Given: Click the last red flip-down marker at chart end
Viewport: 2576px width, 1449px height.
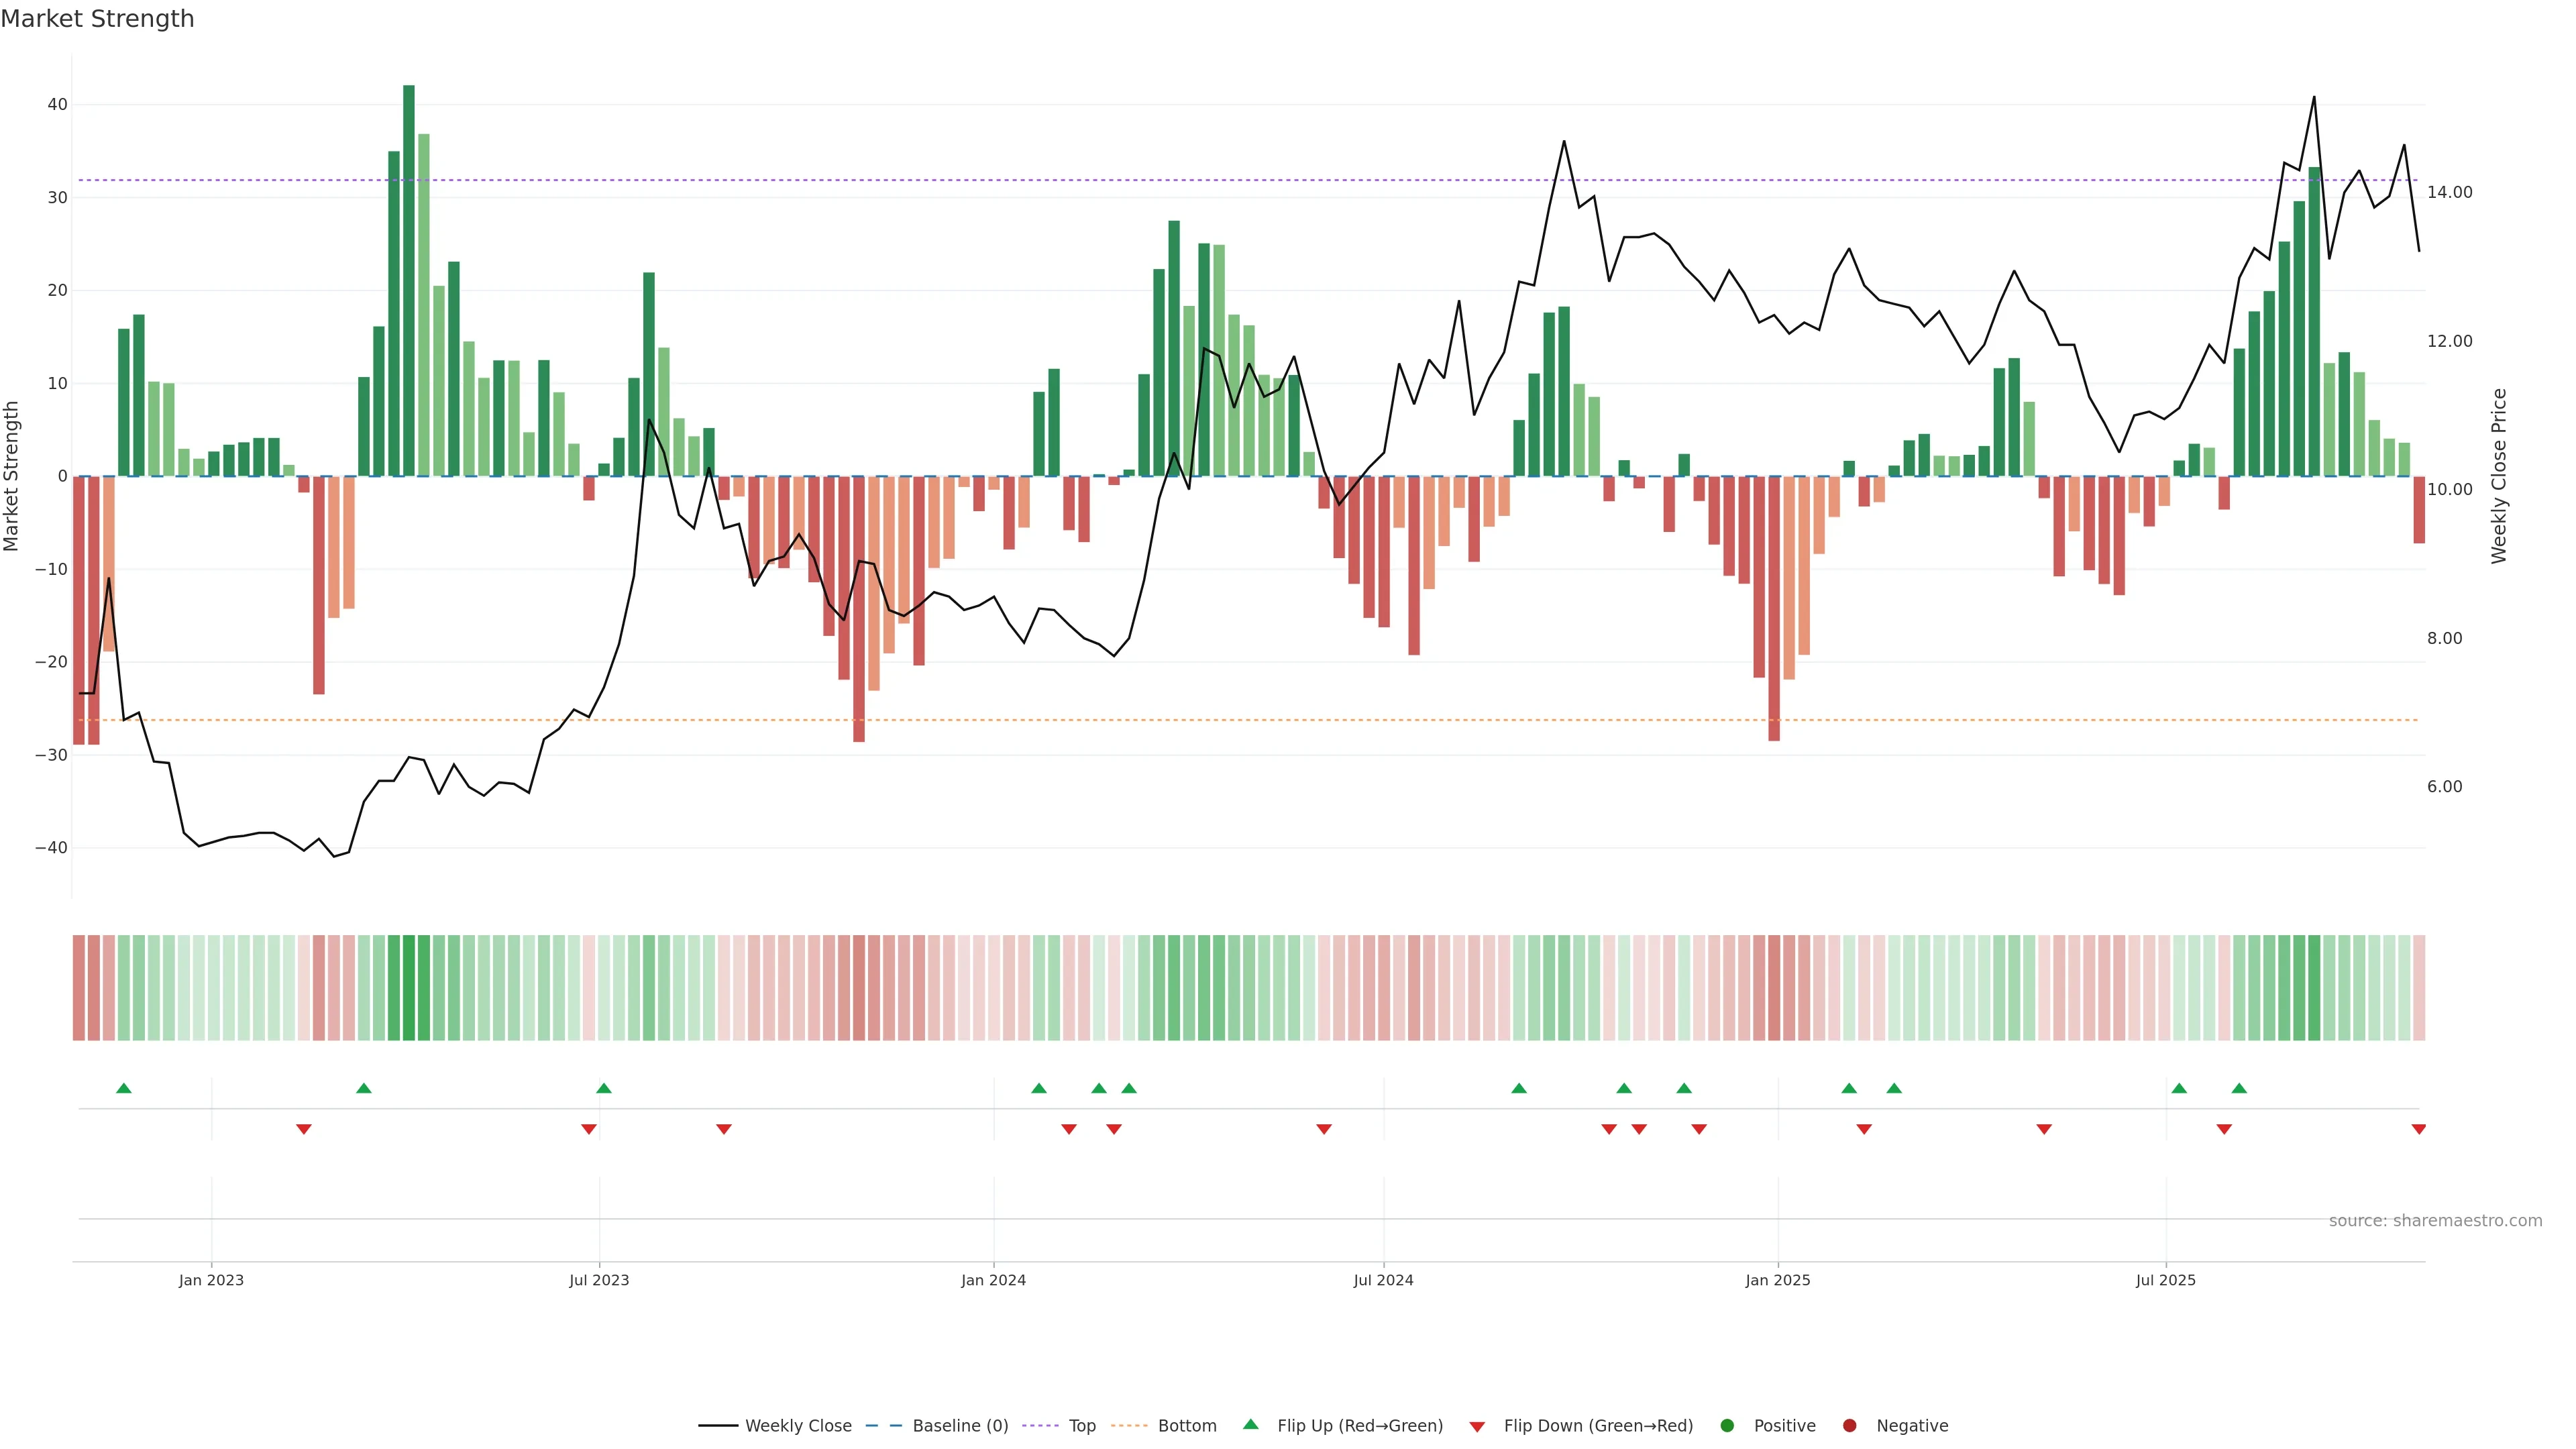Looking at the screenshot, I should tap(2418, 1129).
